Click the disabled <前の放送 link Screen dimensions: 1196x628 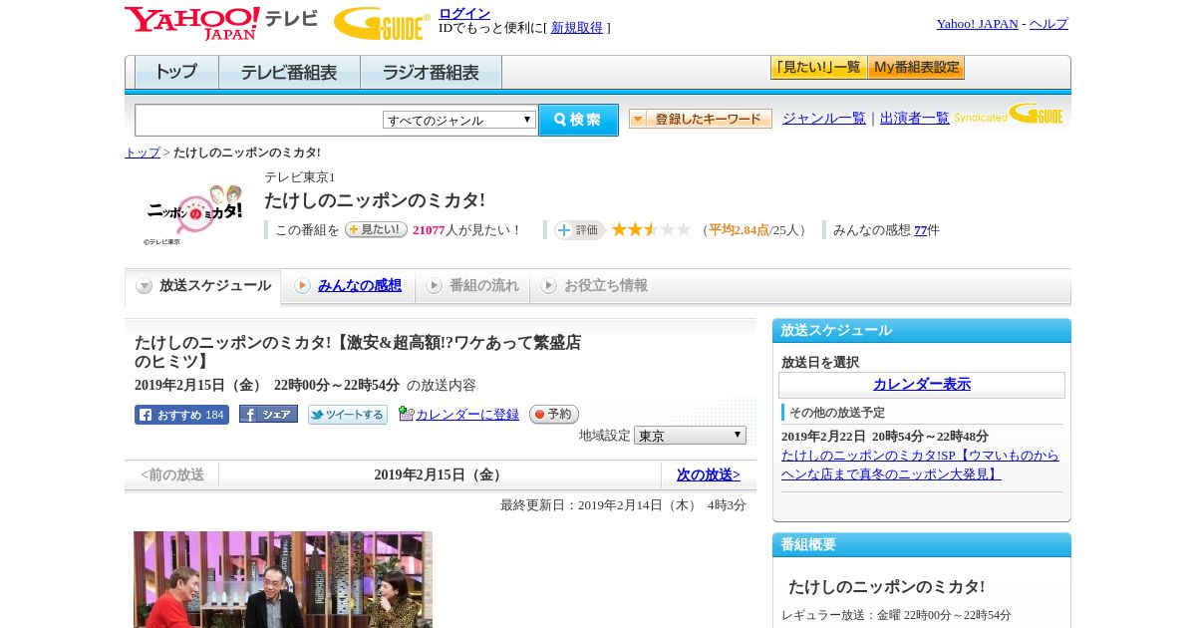(x=172, y=475)
